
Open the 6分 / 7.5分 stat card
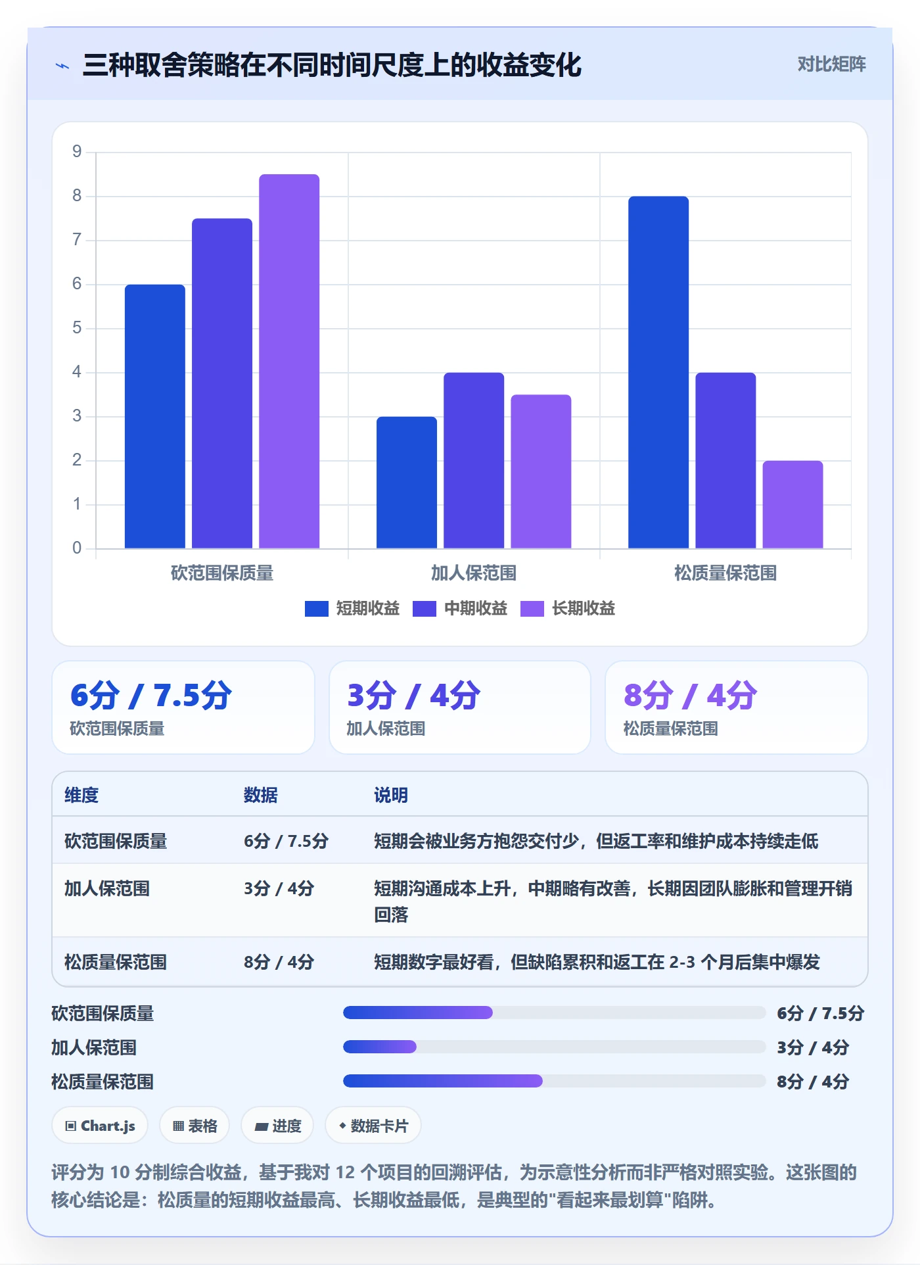coord(183,707)
